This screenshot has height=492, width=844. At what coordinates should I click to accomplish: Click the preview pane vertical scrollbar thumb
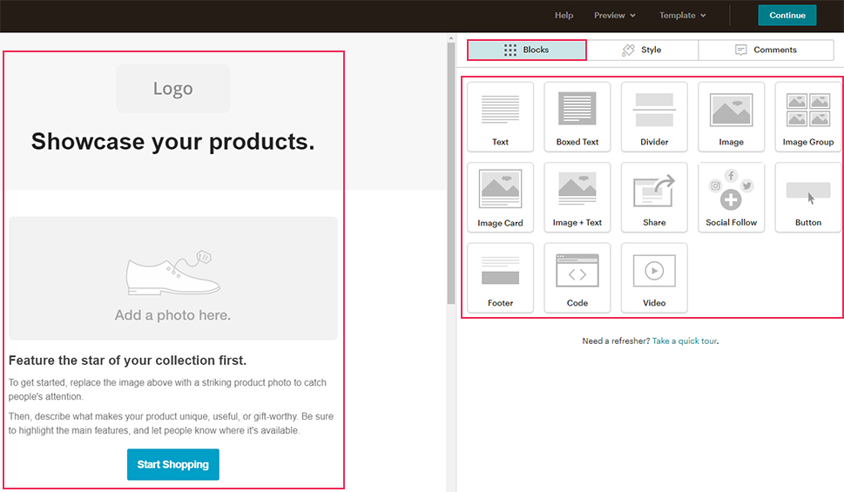pos(451,173)
